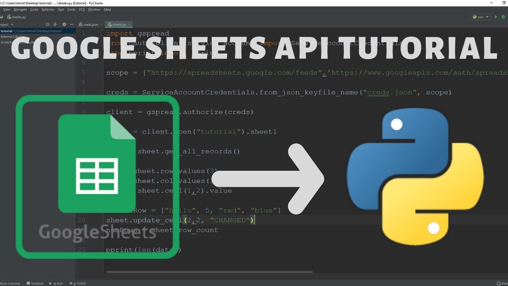Close the sheets.py tab
This screenshot has width=508, height=286.
coord(129,25)
